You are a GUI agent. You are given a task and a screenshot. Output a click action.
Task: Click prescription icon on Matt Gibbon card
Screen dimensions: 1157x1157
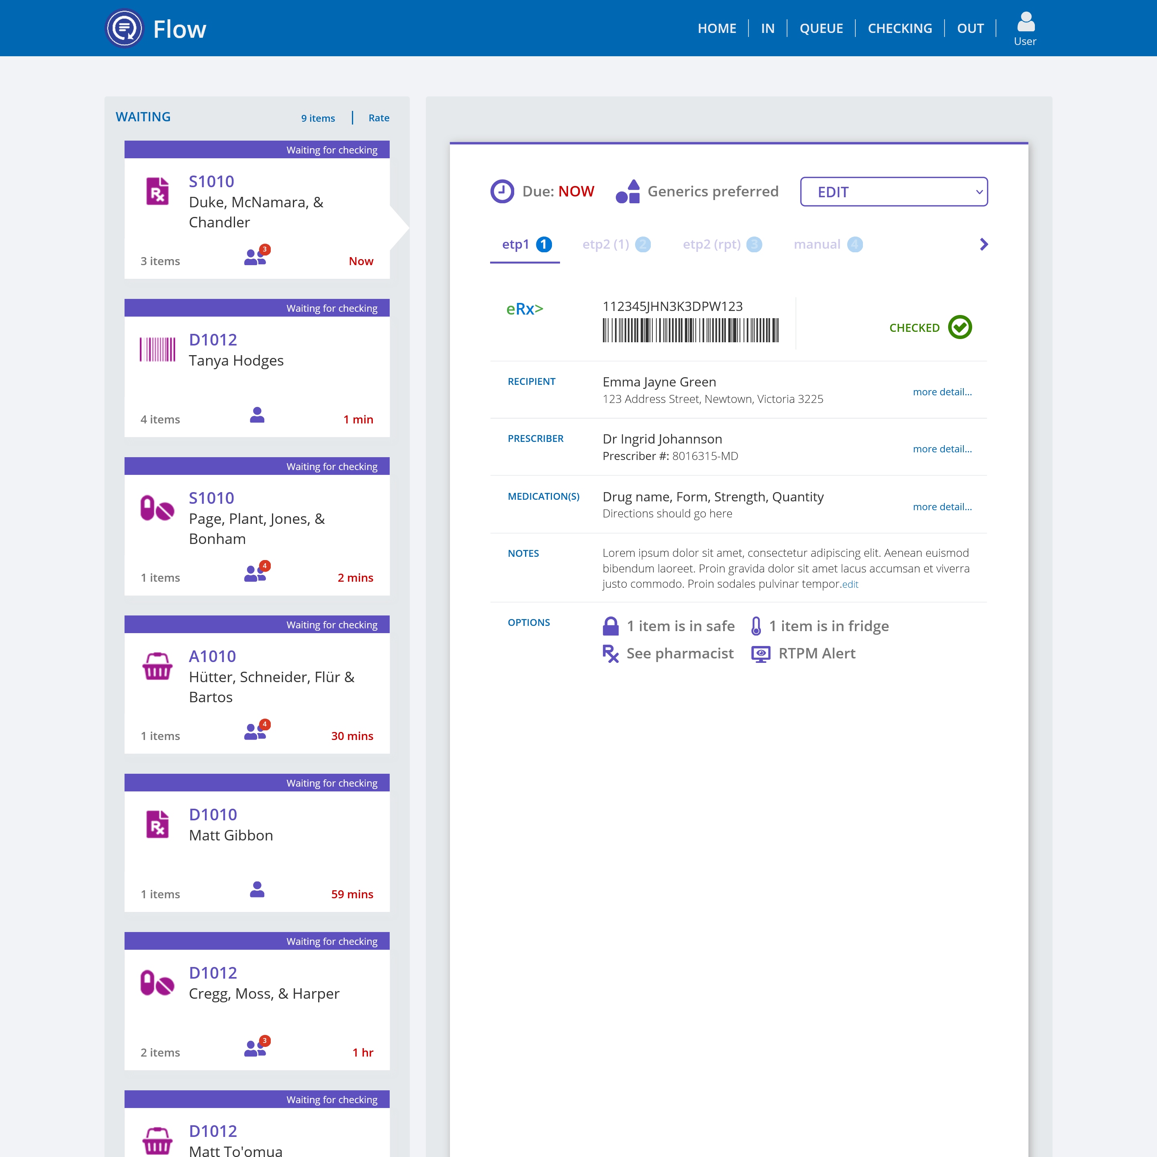point(157,824)
